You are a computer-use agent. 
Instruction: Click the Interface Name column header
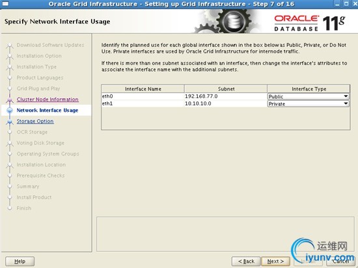coord(143,89)
